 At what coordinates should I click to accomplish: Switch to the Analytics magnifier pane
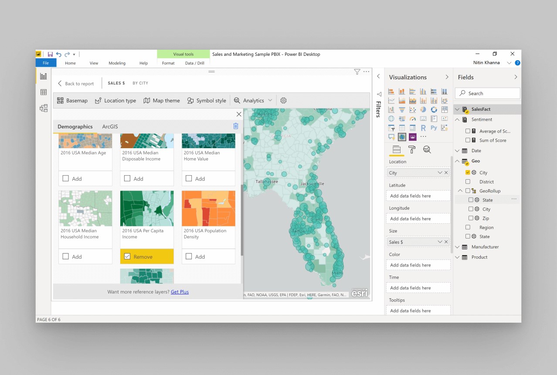[428, 150]
